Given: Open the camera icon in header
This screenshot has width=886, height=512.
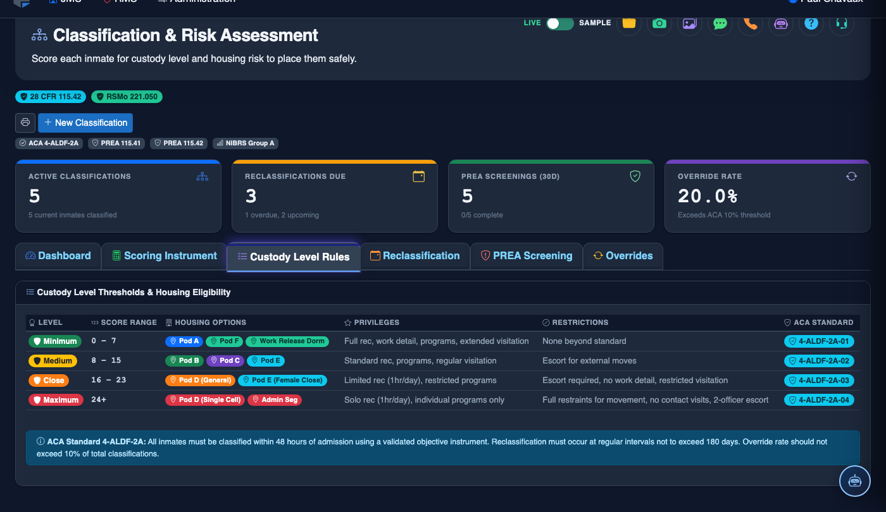Looking at the screenshot, I should coord(659,23).
